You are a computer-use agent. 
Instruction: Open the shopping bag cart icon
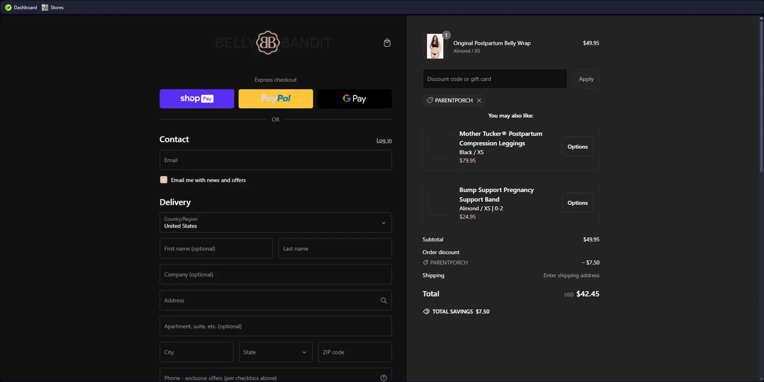(x=387, y=43)
